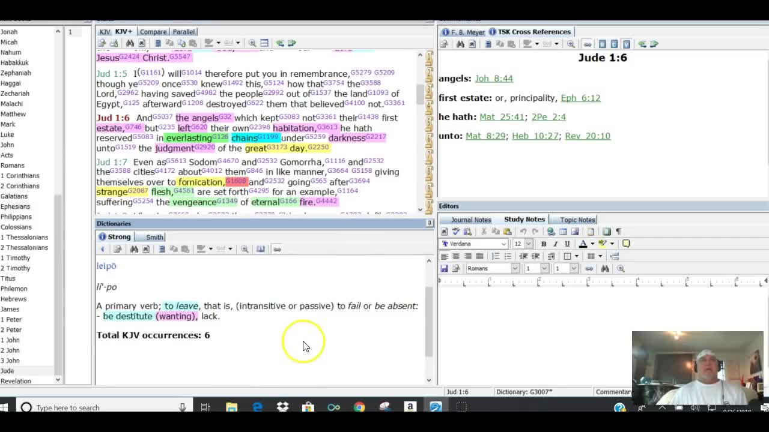The height and width of the screenshot is (432, 769).
Task: Toggle Underline formatting in Editors
Action: tap(567, 244)
